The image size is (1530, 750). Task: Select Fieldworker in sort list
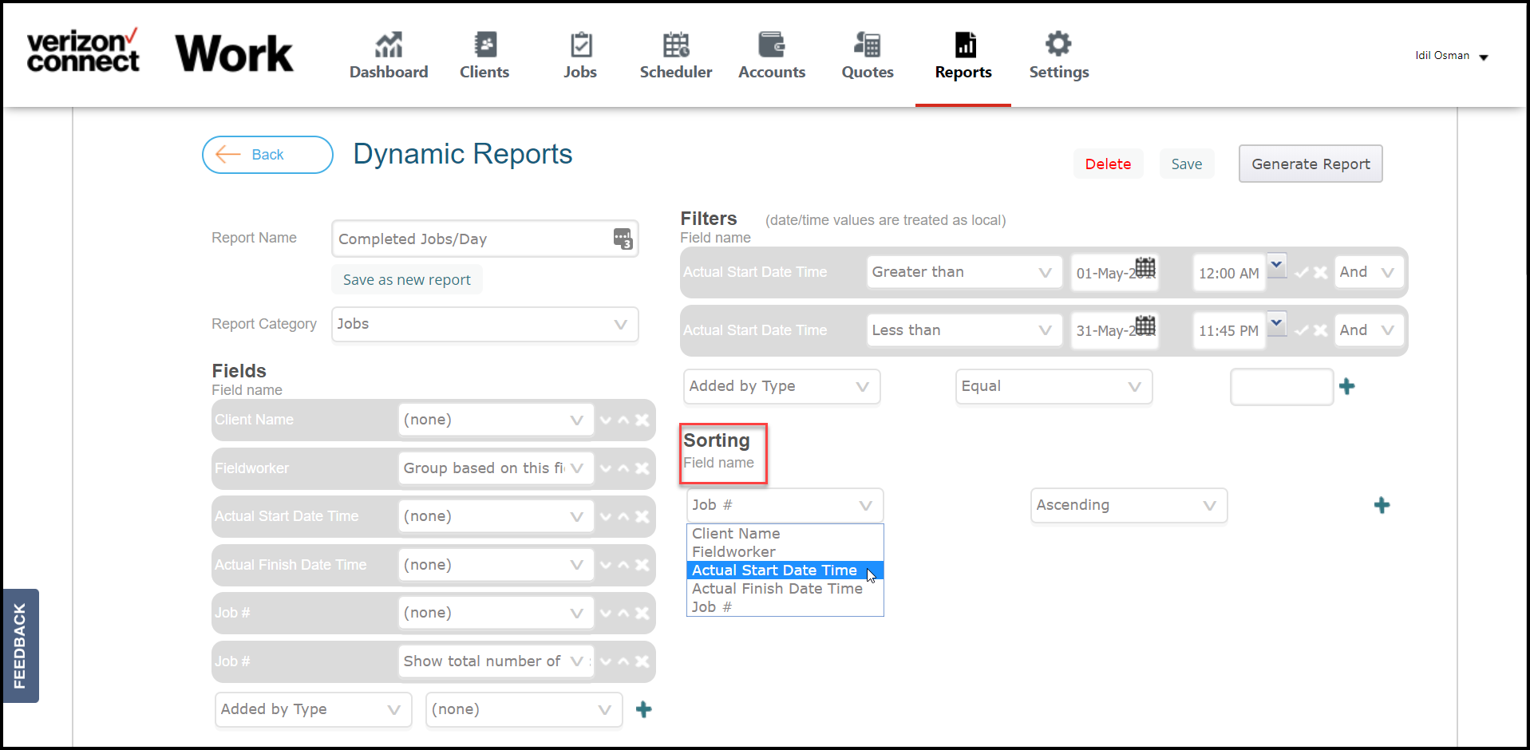tap(785, 552)
